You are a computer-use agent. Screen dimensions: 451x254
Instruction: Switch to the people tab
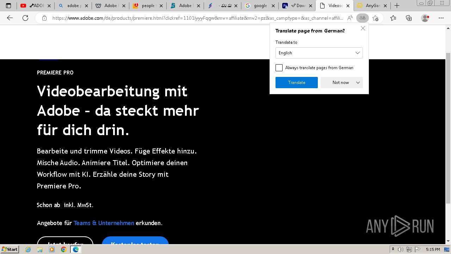tap(148, 6)
